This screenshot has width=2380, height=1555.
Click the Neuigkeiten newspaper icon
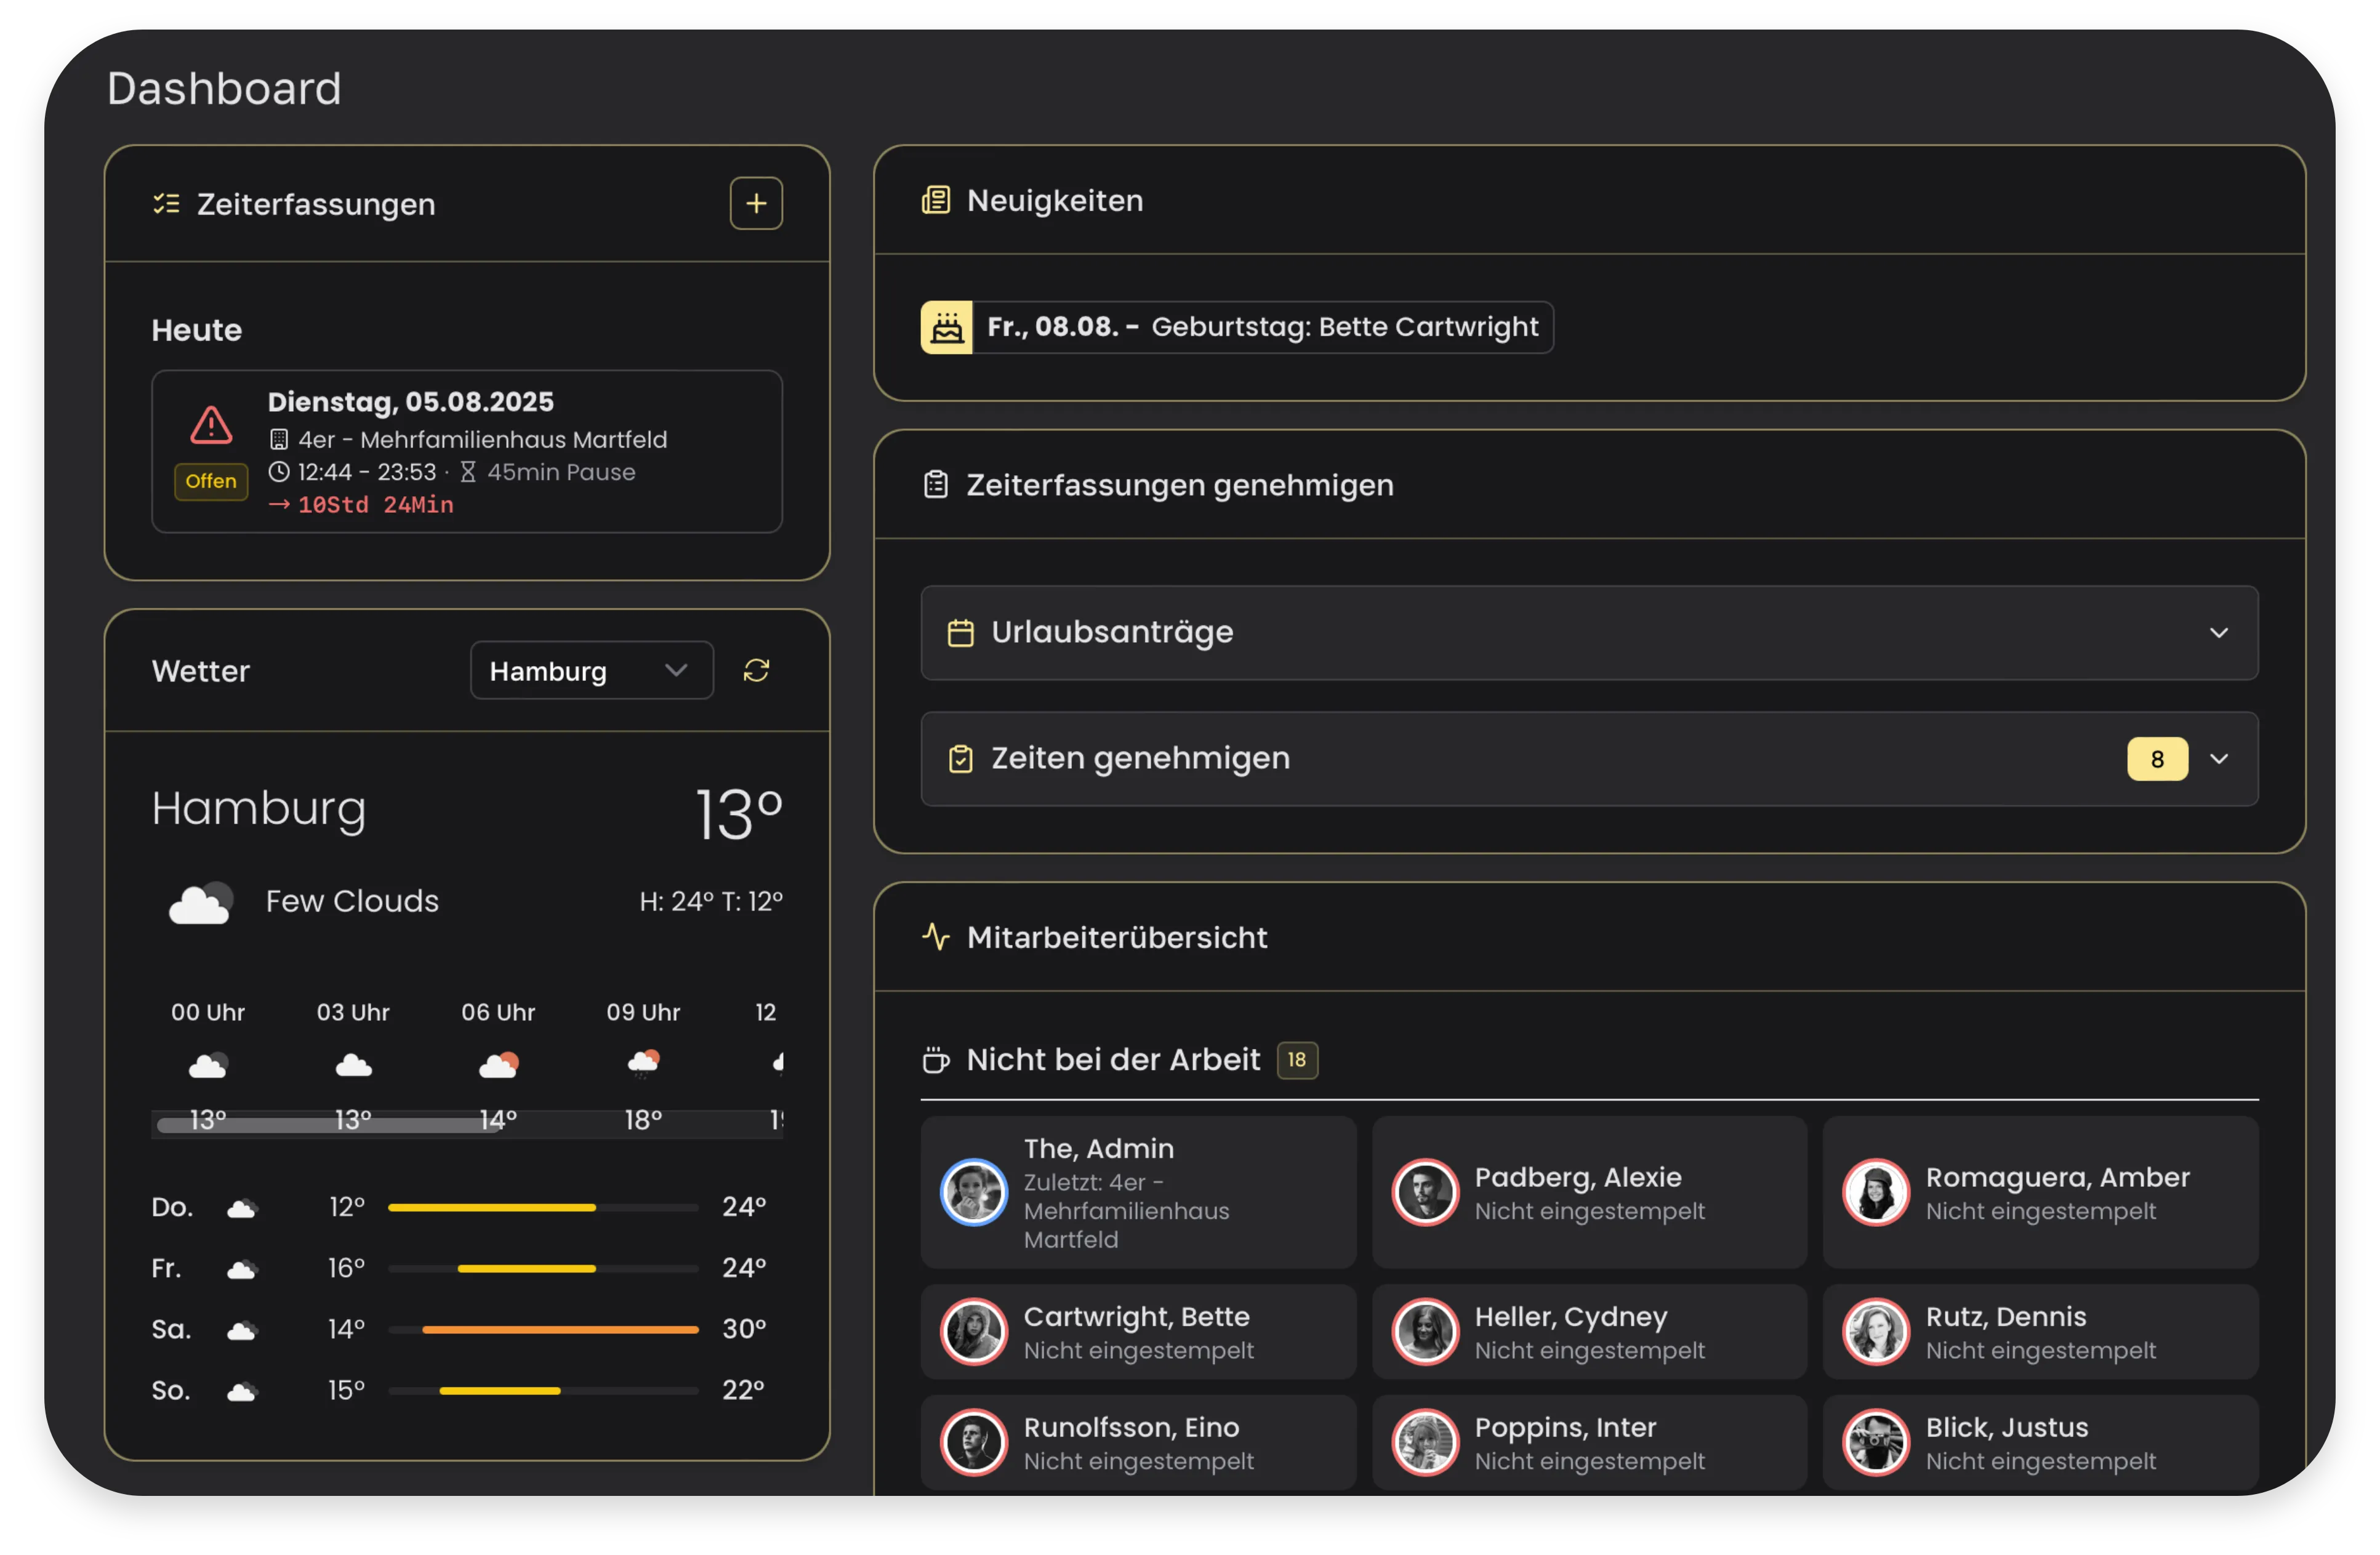[x=936, y=201]
